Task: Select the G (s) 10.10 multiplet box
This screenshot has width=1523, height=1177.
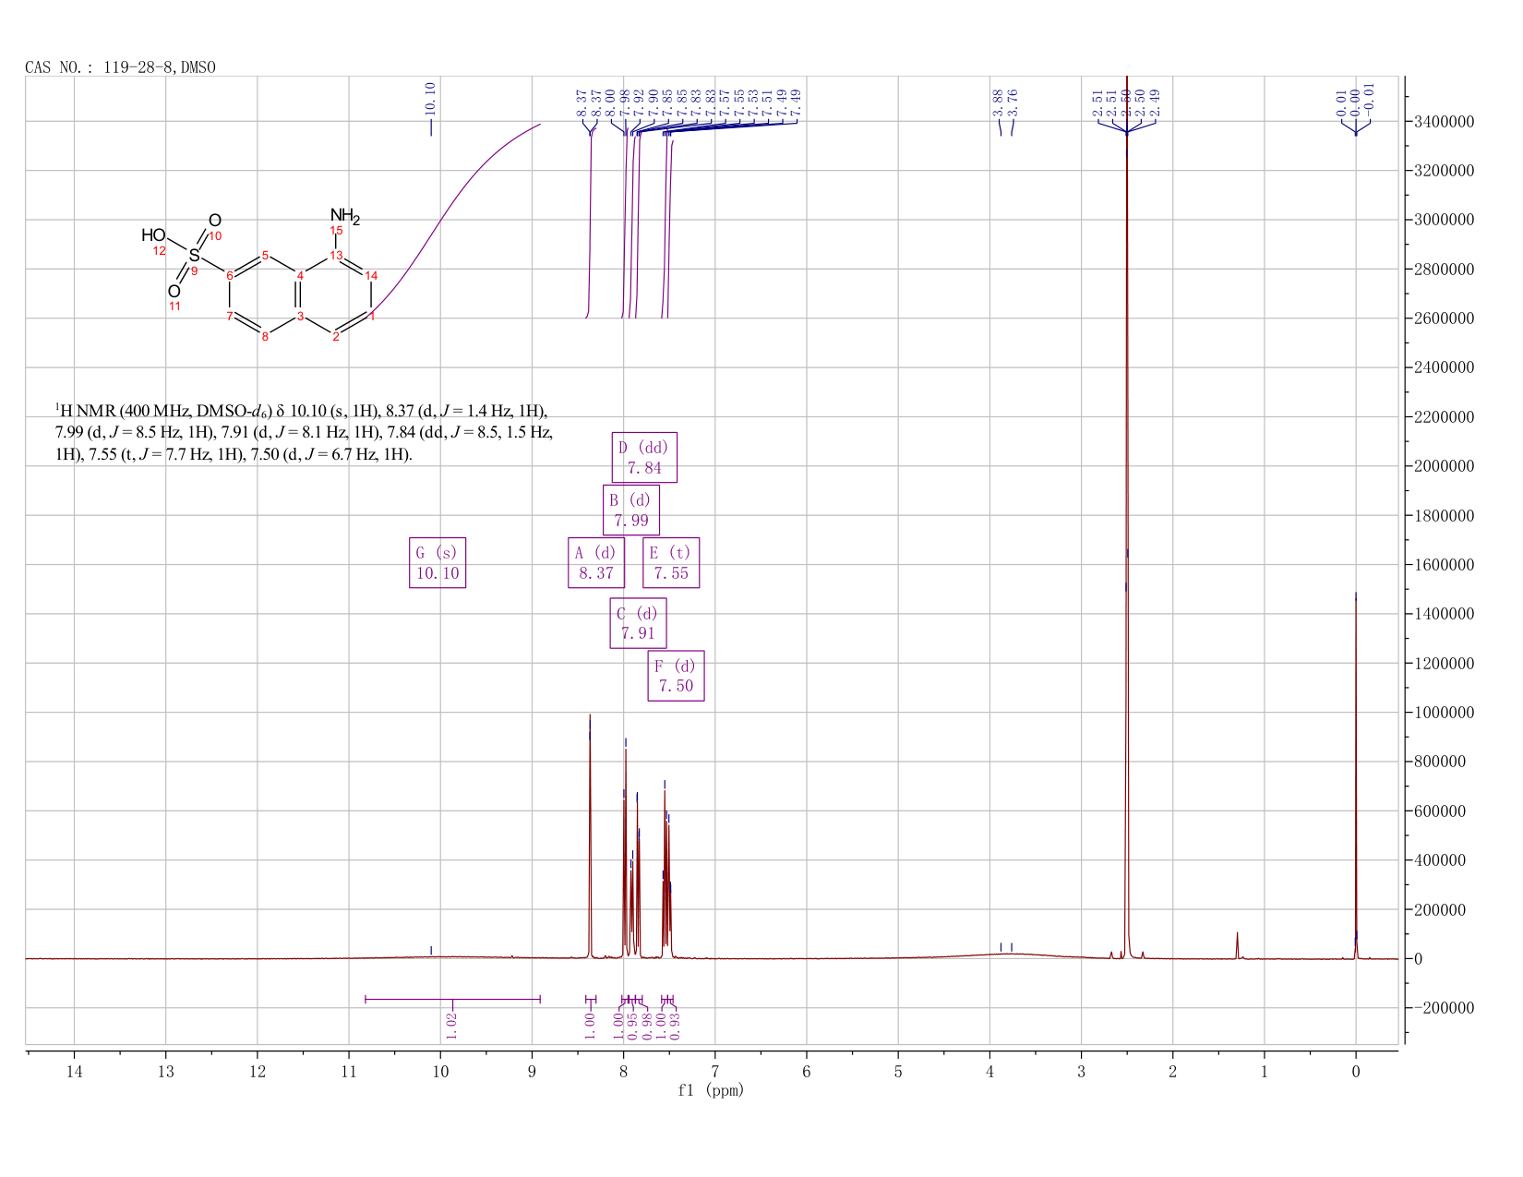Action: (438, 563)
